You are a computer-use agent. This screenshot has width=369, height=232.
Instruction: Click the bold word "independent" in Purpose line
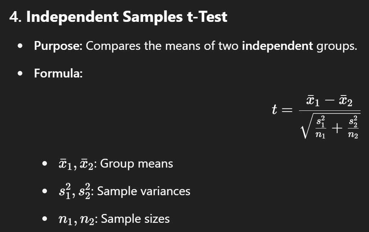(277, 46)
